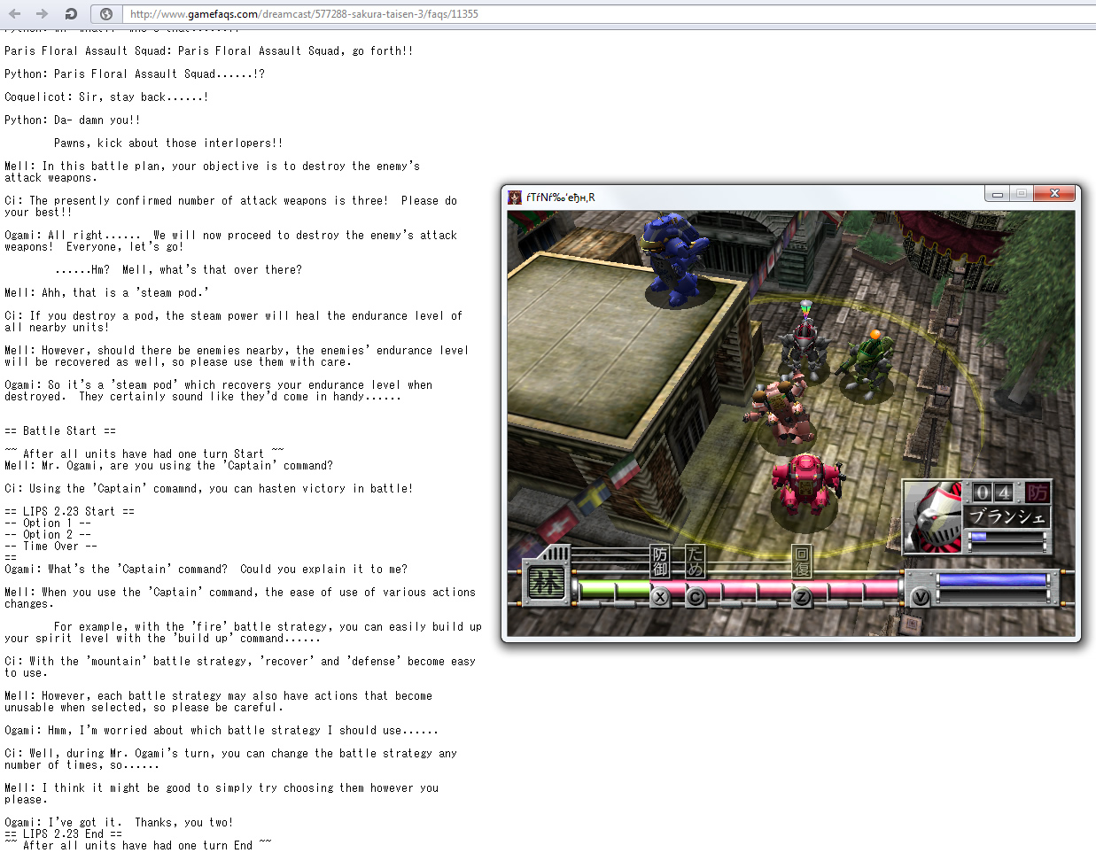Image resolution: width=1096 pixels, height=853 pixels.
Task: Click 'Python: Paris Floral Assault Squad......!?' line
Action: coord(135,74)
